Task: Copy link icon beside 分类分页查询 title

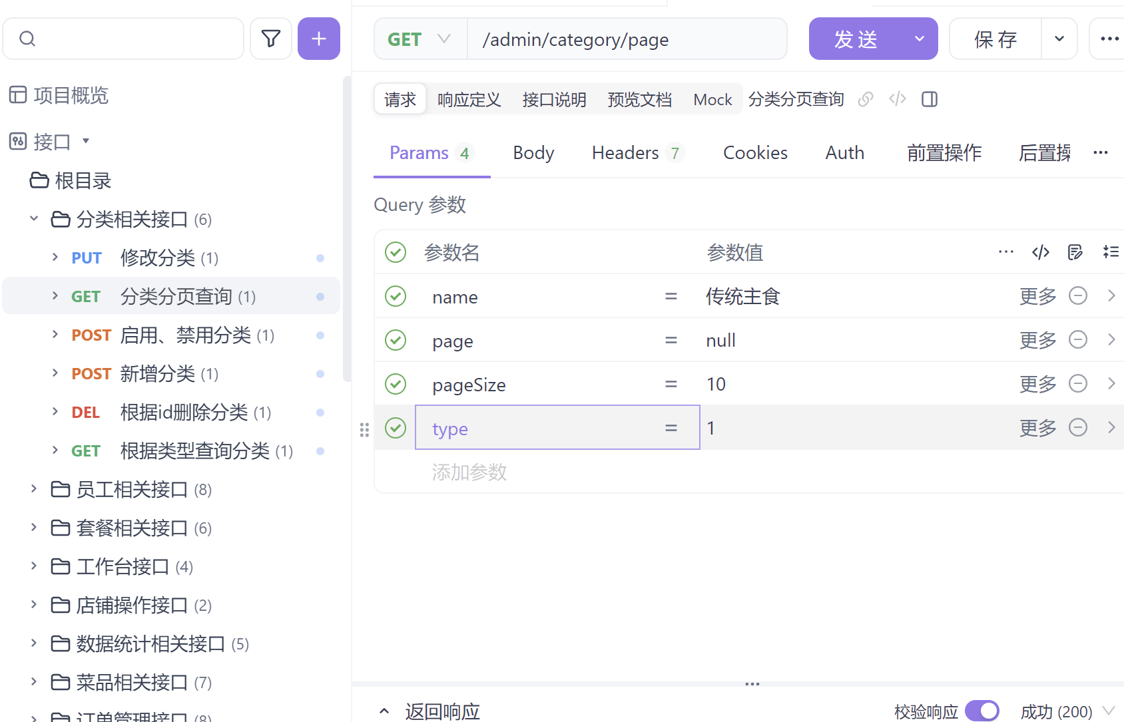Action: (x=866, y=99)
